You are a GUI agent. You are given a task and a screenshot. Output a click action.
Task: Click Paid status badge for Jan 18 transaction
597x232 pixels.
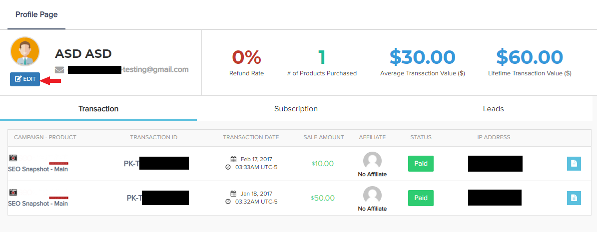[x=421, y=198]
